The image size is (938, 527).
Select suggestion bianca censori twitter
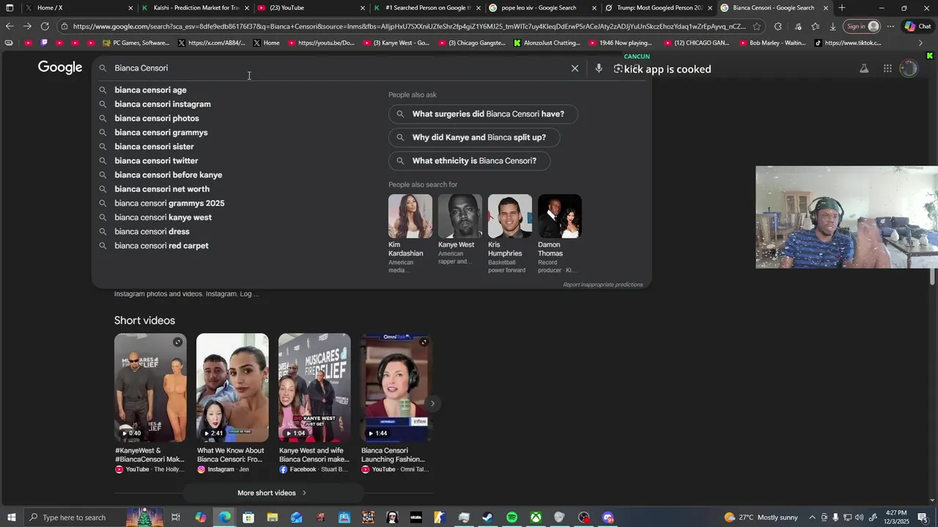coord(156,161)
